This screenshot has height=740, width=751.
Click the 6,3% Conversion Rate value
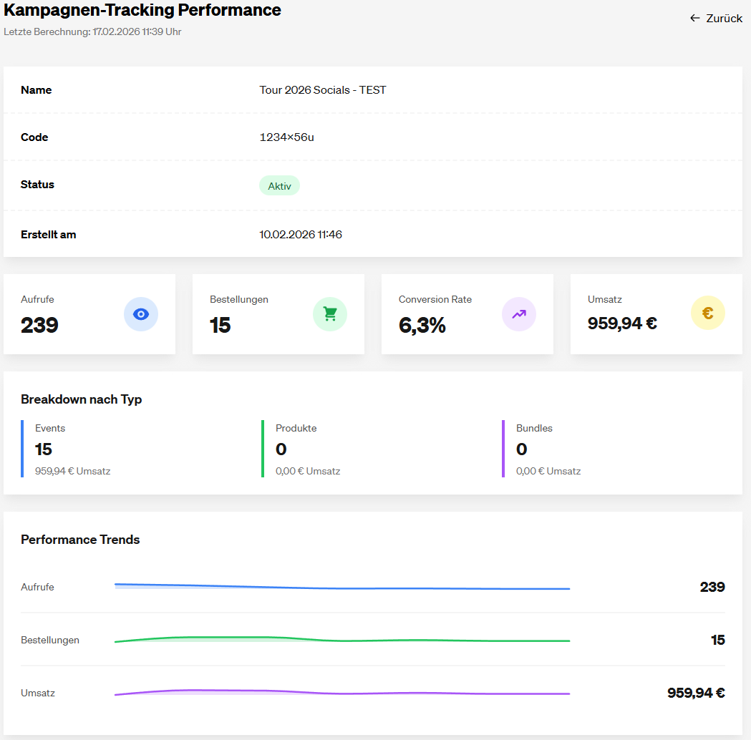[422, 326]
